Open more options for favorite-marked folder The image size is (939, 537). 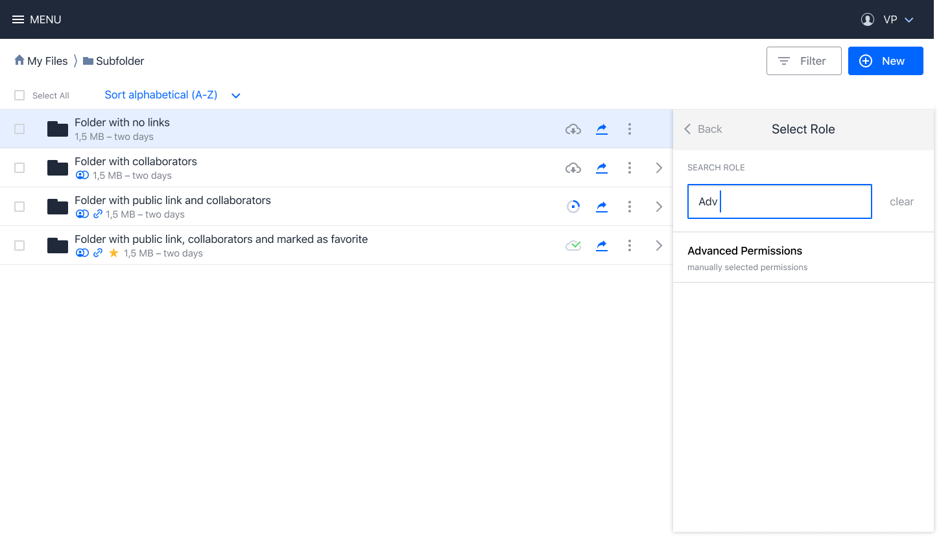630,246
